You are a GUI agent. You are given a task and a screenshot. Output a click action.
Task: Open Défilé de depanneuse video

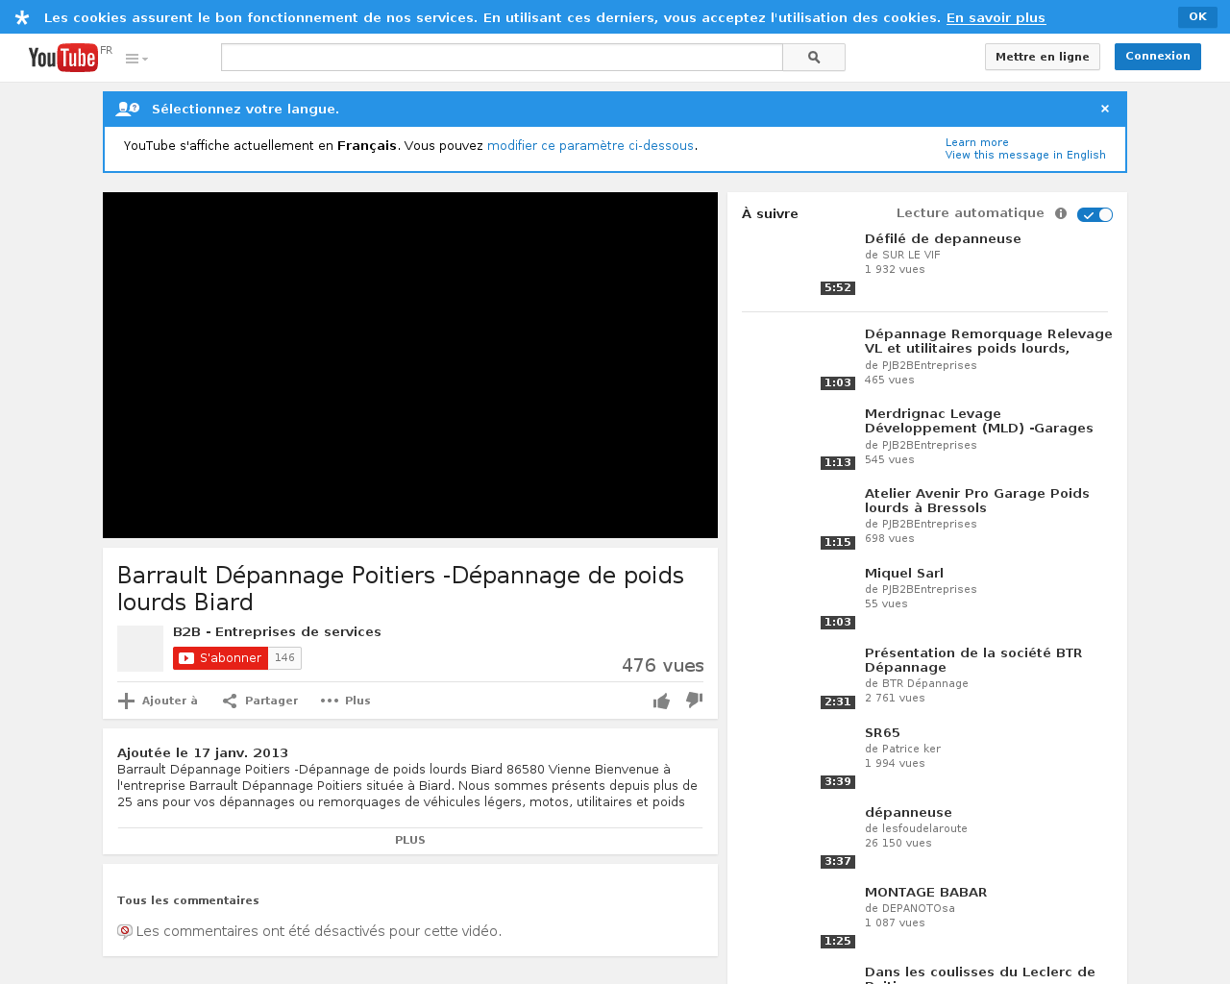943,239
